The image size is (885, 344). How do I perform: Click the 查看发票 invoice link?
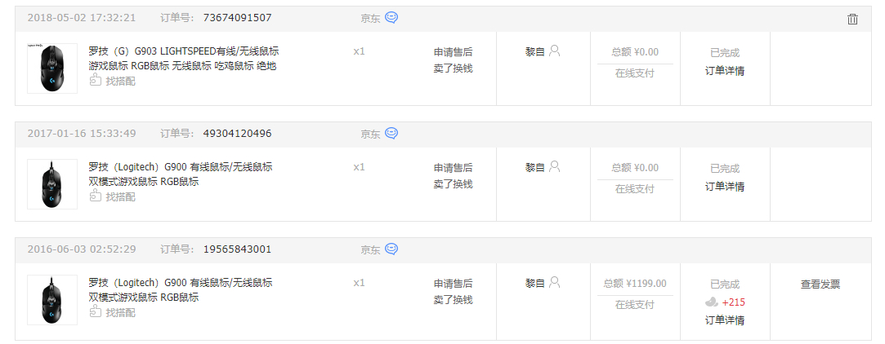click(x=820, y=284)
